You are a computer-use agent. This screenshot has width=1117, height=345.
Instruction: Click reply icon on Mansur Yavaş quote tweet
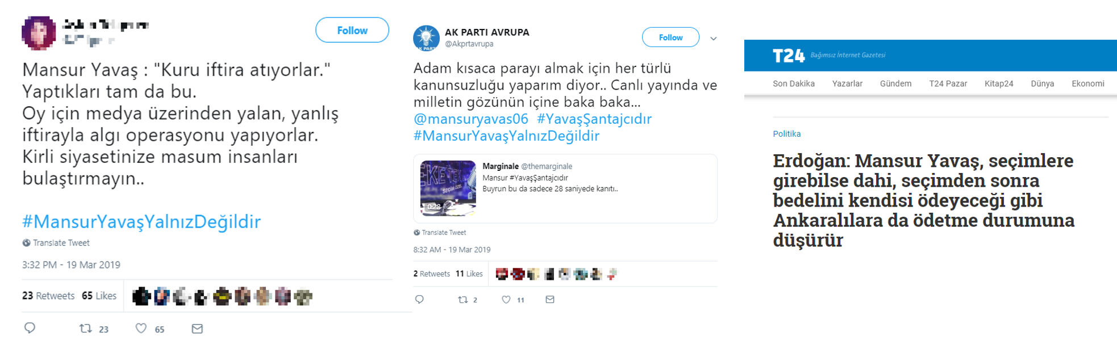click(x=30, y=328)
